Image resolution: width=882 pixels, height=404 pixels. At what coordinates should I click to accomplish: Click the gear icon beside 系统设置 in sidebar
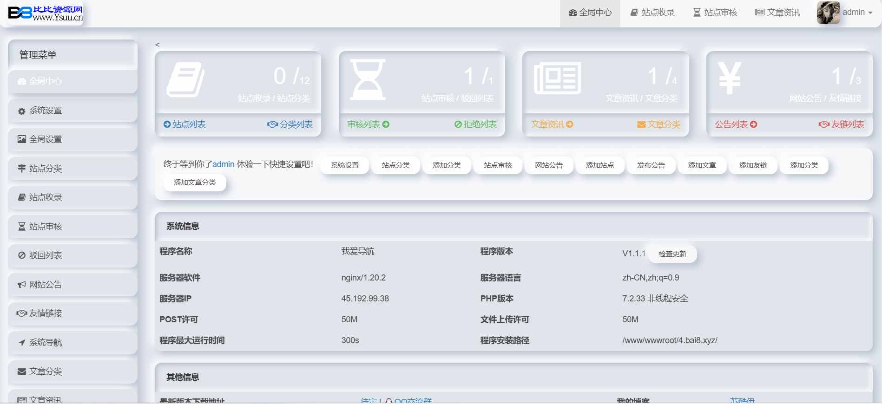click(22, 111)
